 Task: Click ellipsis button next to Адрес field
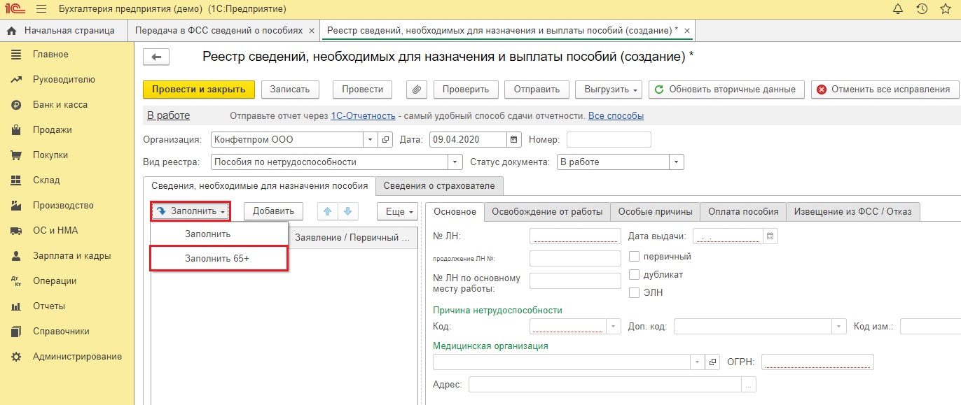click(x=749, y=385)
